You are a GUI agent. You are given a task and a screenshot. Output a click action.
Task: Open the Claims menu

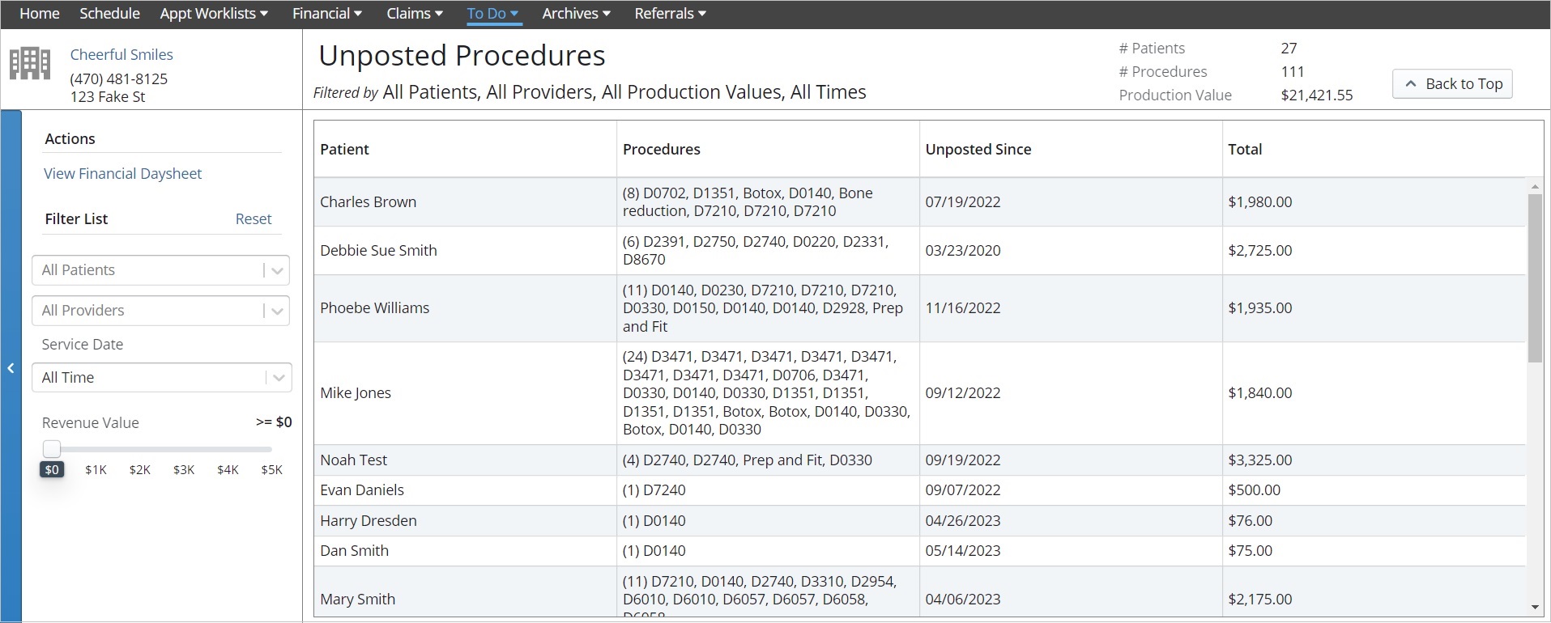[x=415, y=14]
